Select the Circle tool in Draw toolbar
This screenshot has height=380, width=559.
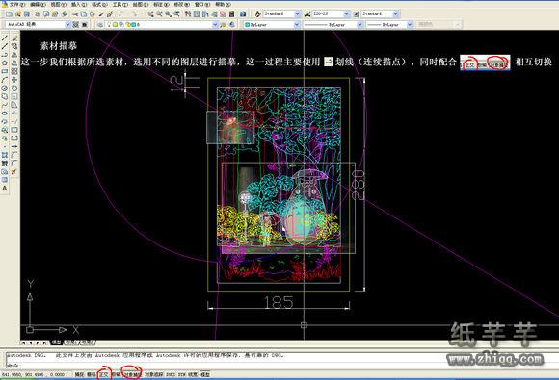click(x=5, y=88)
